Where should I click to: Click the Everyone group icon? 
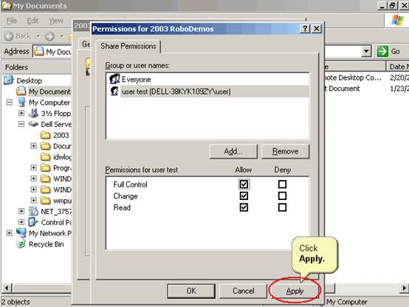click(114, 79)
